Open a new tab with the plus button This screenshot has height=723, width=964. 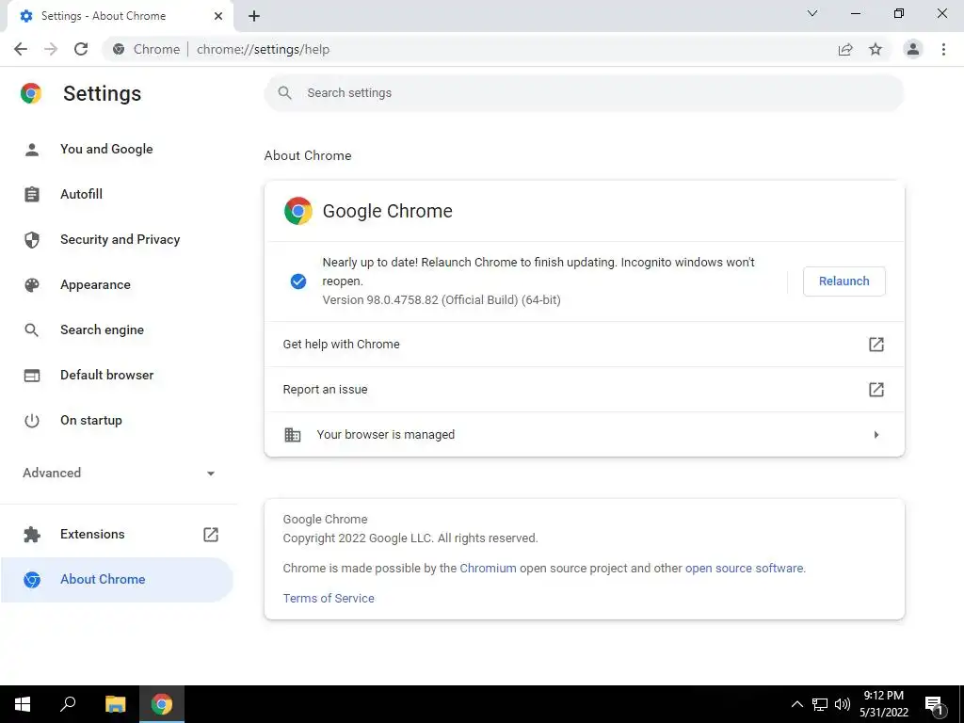tap(254, 16)
